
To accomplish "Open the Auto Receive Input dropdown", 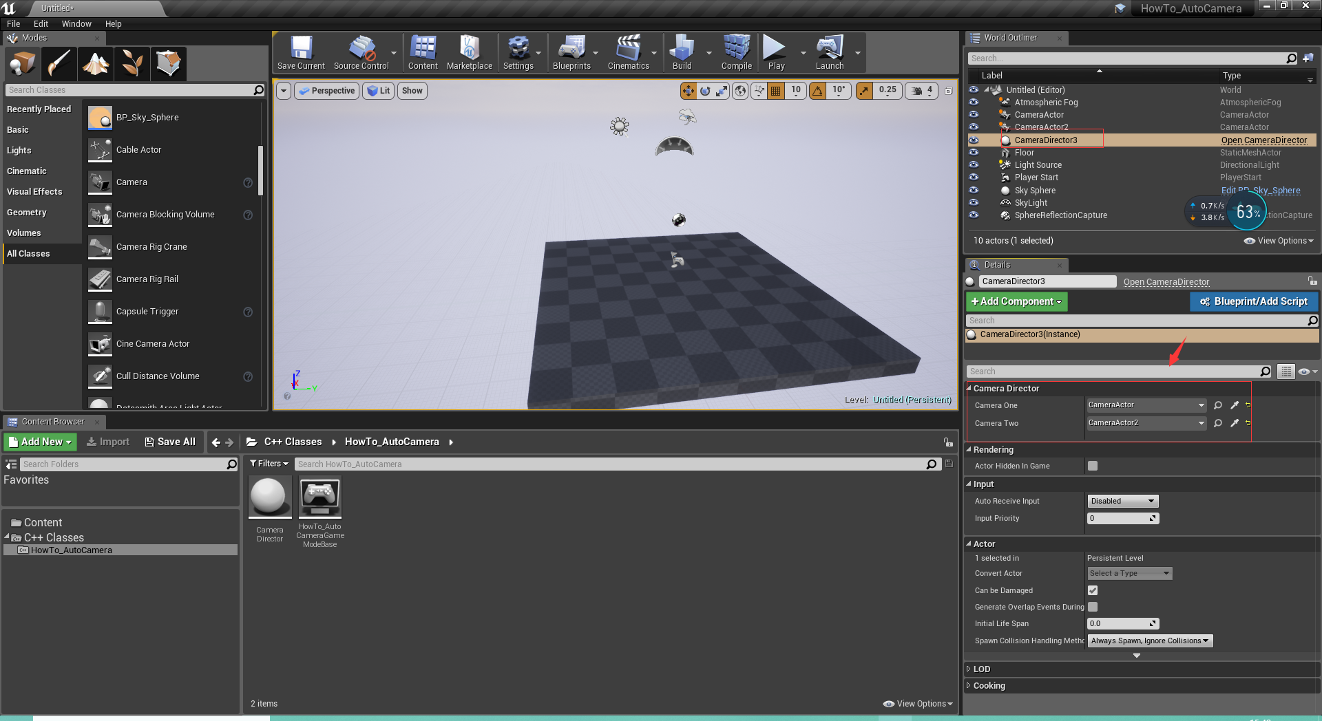I will (x=1122, y=501).
